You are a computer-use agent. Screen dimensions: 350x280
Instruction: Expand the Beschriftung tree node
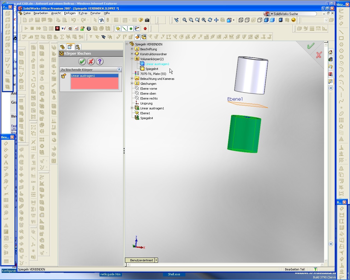point(132,49)
